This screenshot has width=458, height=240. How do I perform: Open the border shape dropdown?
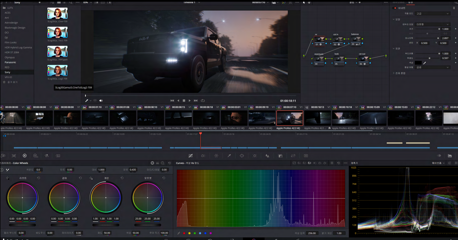tap(433, 24)
